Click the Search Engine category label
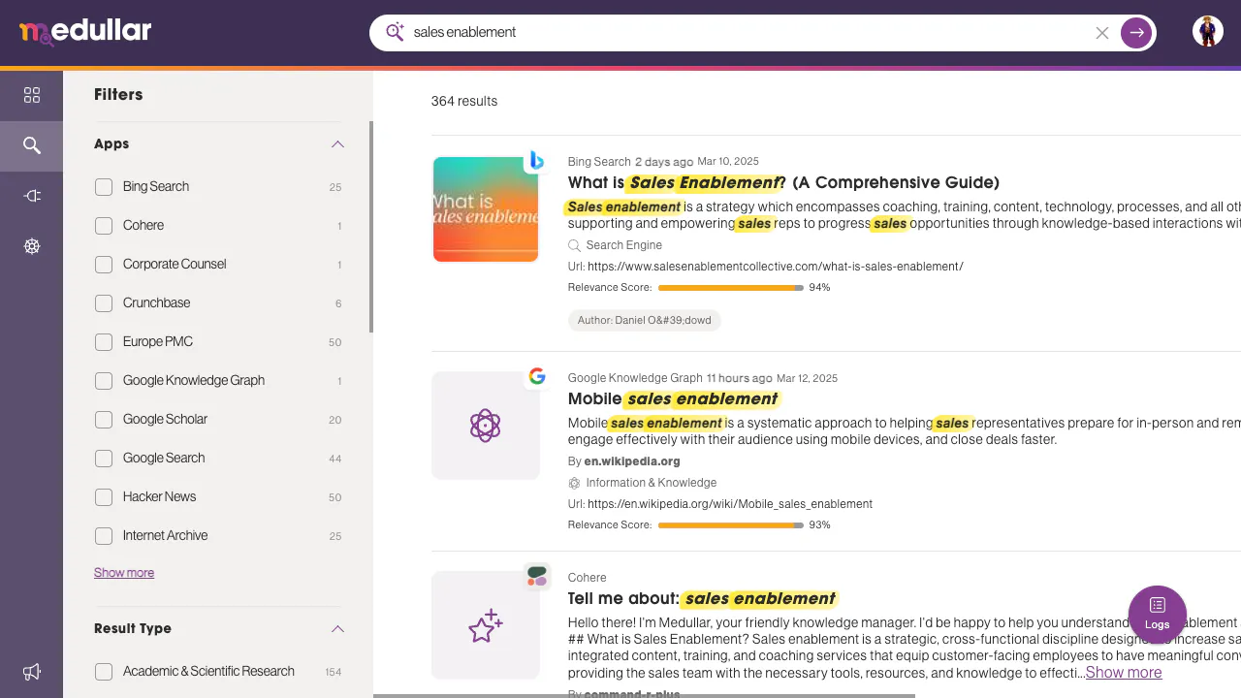1241x698 pixels. [x=624, y=245]
